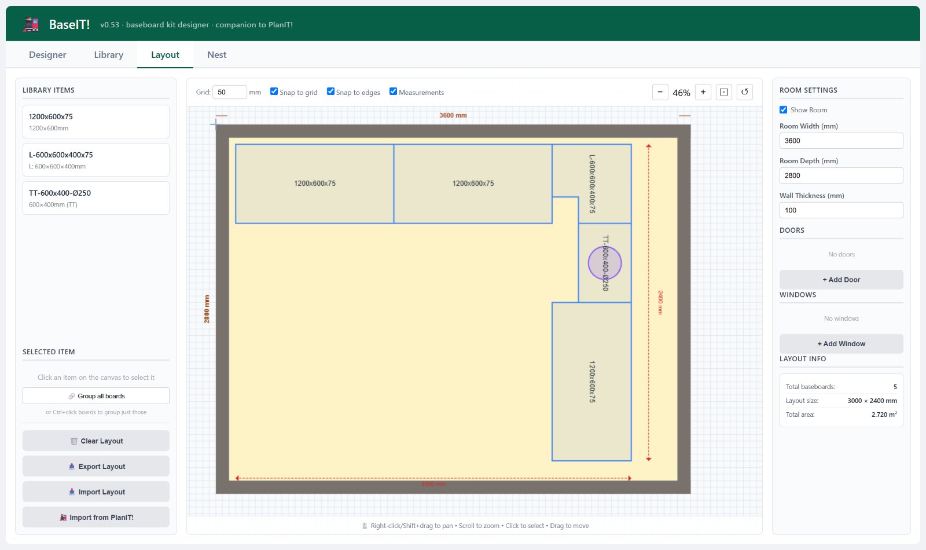The height and width of the screenshot is (550, 926).
Task: Switch to the Designer tab
Action: (x=47, y=55)
